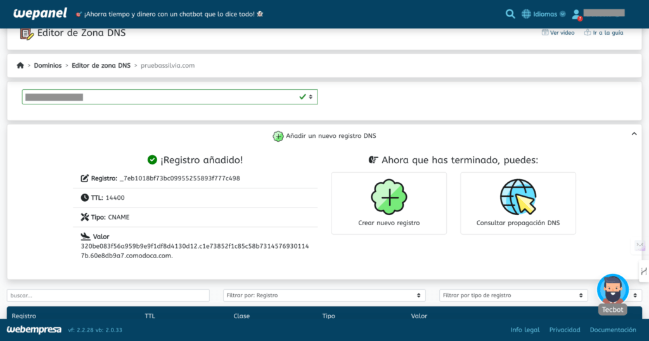Go to home via breadcrumb house icon
Image resolution: width=649 pixels, height=341 pixels.
click(x=20, y=65)
